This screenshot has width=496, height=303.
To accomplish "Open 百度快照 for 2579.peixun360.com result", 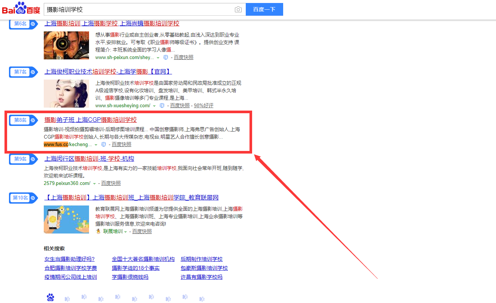I will (x=111, y=183).
